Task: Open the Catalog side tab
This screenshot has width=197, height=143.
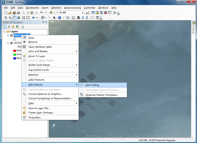Action: (x=194, y=27)
